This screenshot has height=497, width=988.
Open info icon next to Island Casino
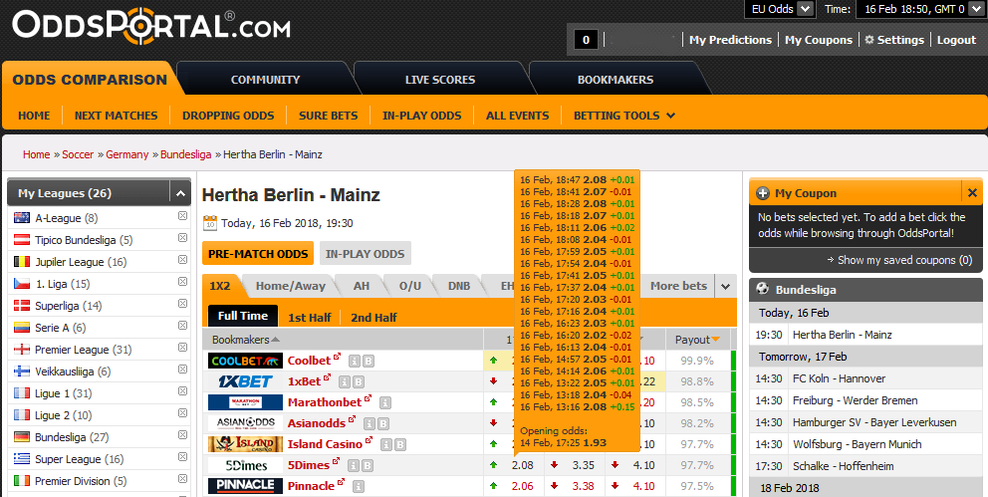385,445
